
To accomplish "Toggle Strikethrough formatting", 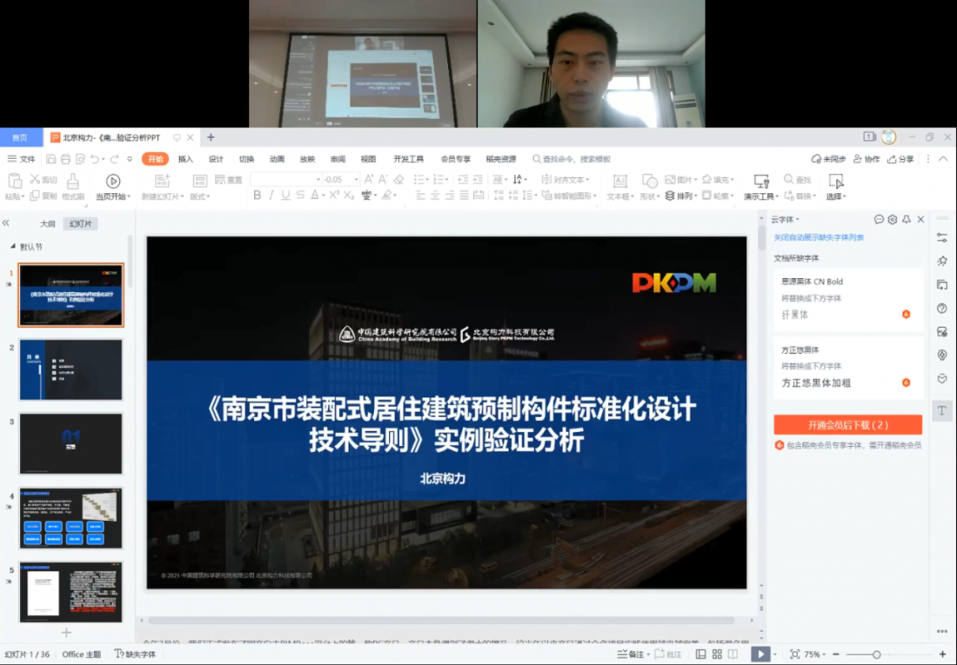I will point(300,196).
